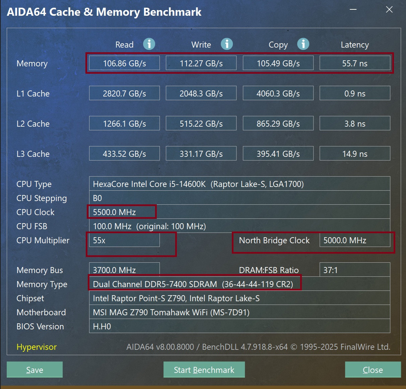Click CPU Stepping value B0
Image resolution: width=406 pixels, height=389 pixels.
coord(240,198)
